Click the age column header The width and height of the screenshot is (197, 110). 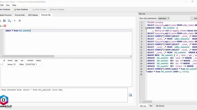[x=16, y=61]
